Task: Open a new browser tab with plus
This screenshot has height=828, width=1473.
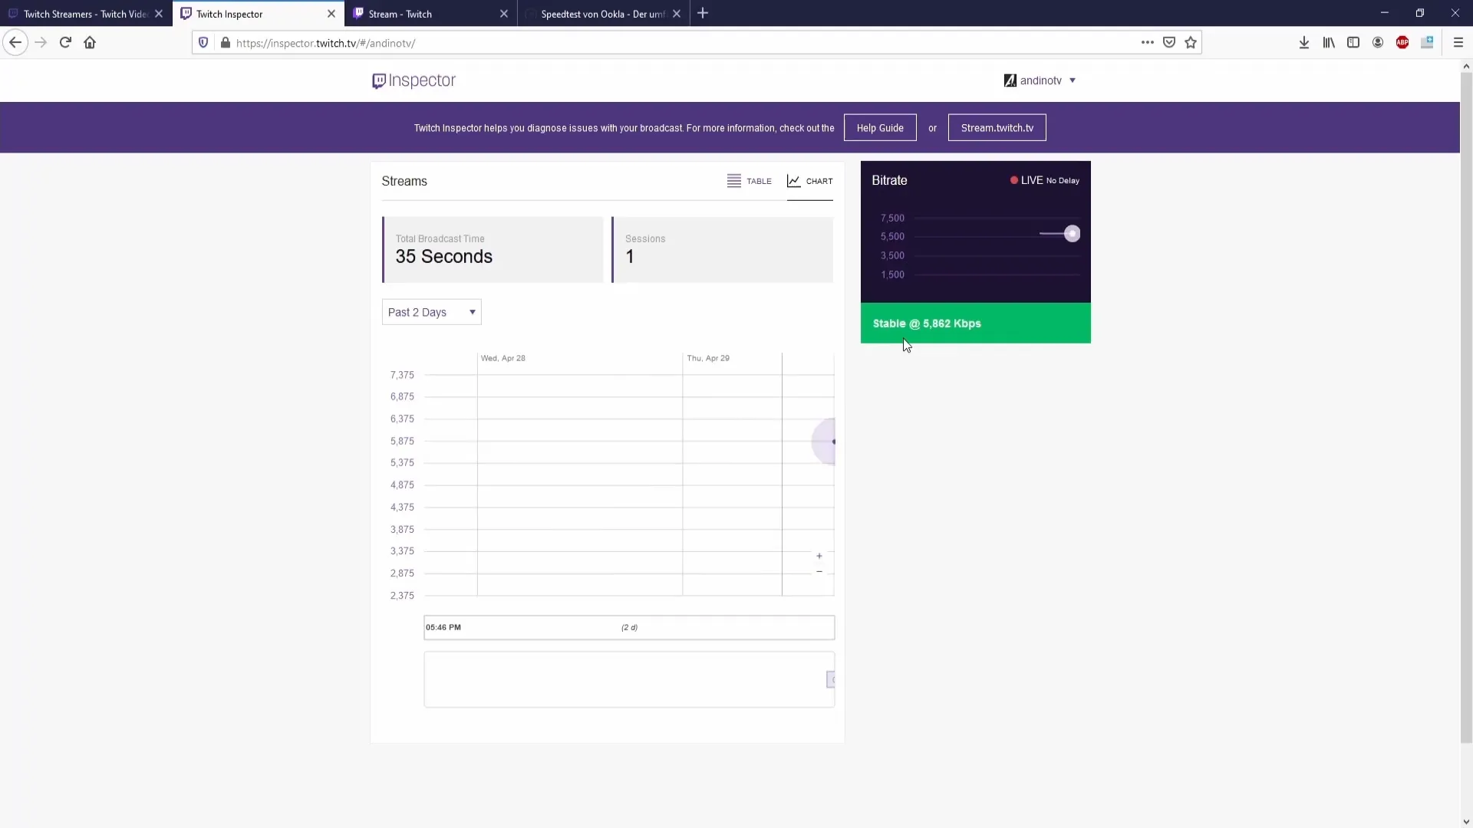Action: [703, 14]
